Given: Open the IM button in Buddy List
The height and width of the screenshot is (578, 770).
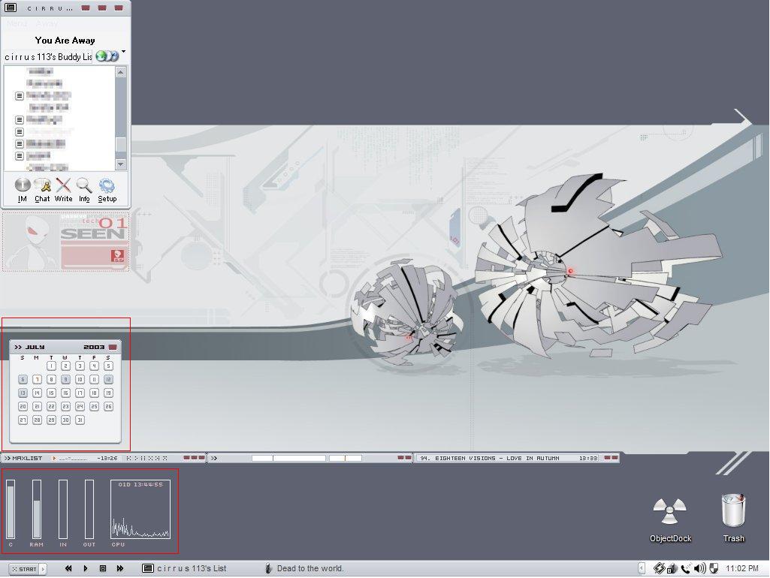Looking at the screenshot, I should click(x=22, y=190).
